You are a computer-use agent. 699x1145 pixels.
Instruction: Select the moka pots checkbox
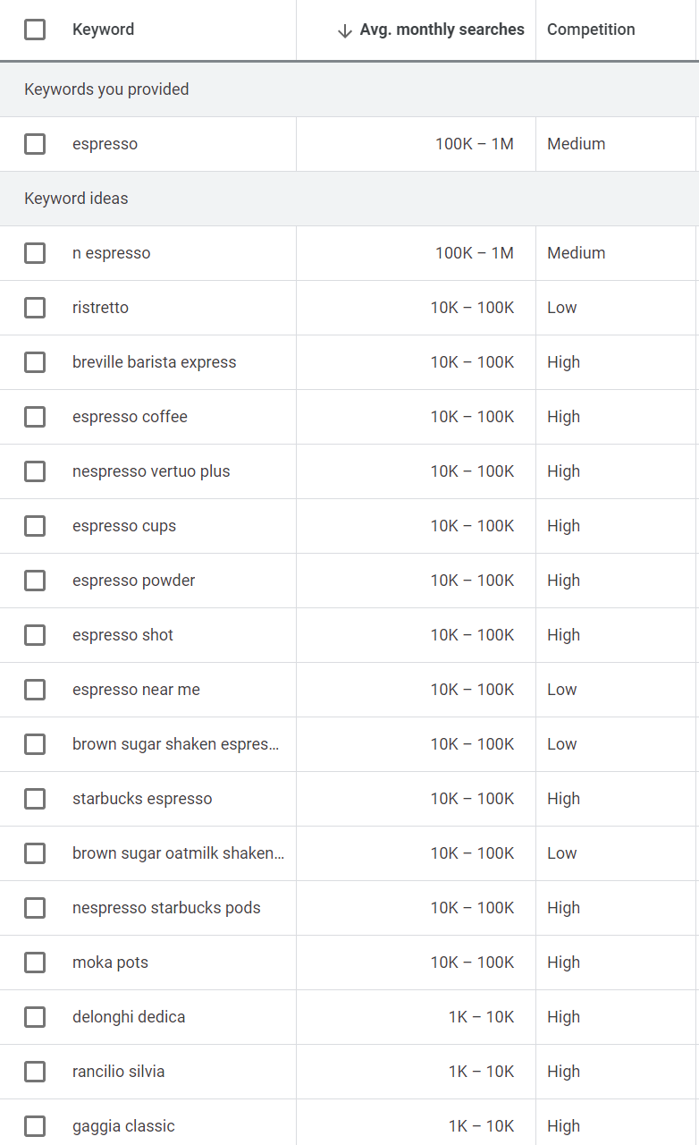point(35,963)
